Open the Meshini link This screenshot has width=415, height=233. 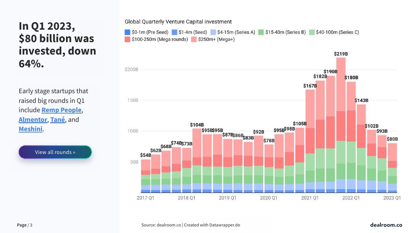[x=30, y=129]
